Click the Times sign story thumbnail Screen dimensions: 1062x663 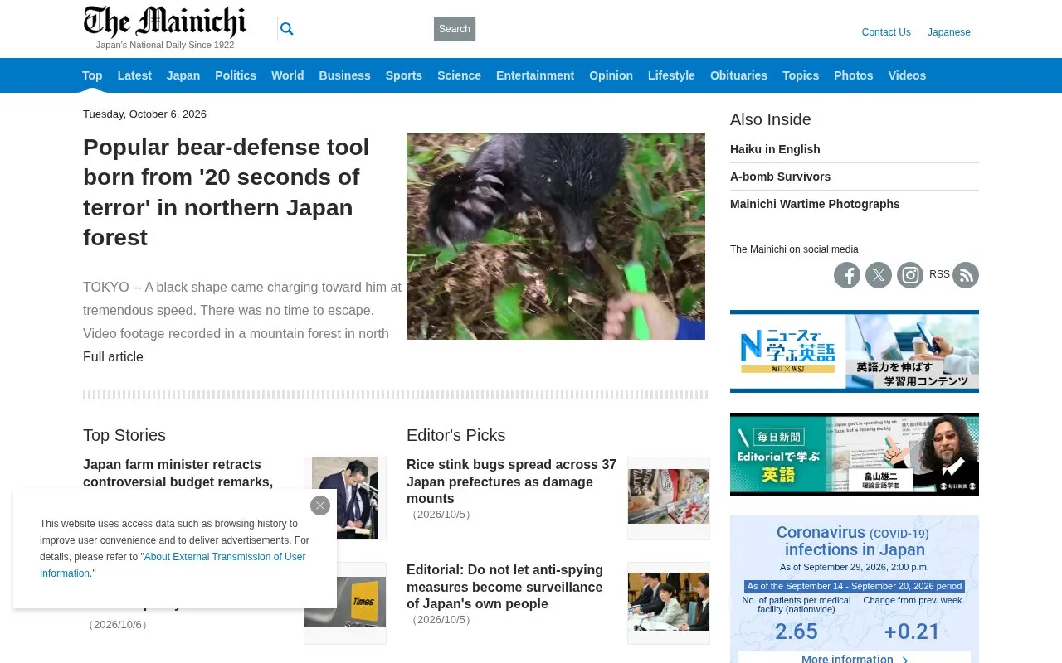tap(345, 603)
